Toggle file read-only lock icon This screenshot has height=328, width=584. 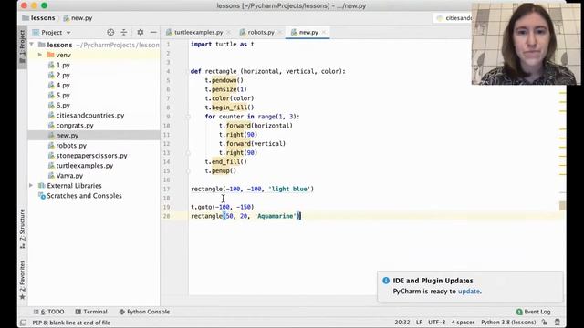545,323
